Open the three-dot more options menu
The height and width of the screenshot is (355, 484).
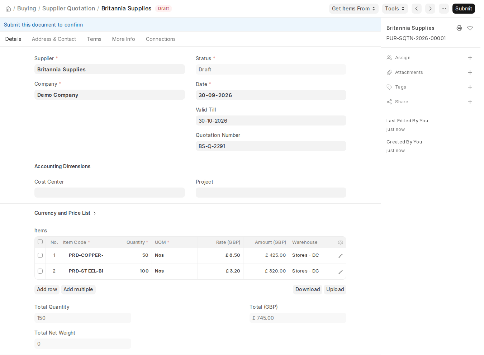[444, 9]
